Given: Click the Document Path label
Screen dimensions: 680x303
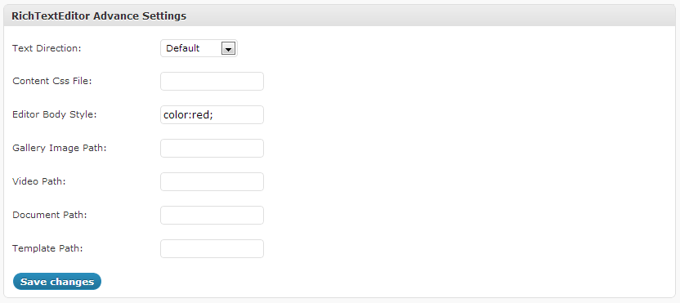Looking at the screenshot, I should [x=49, y=215].
